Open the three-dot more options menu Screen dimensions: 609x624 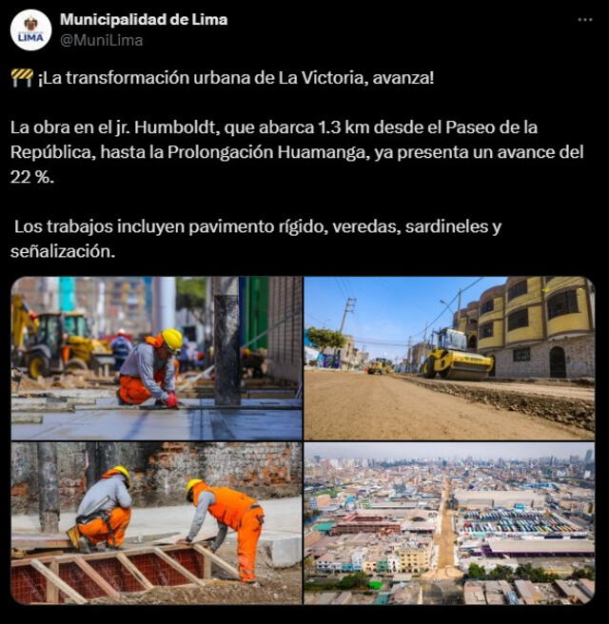click(x=584, y=19)
